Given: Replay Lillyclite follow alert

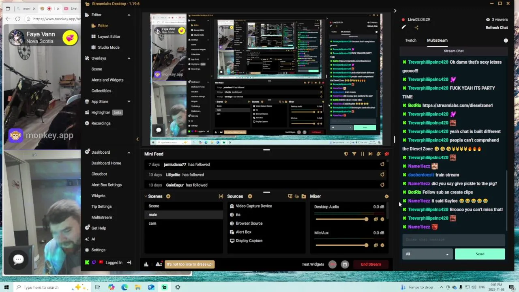Looking at the screenshot, I should pyautogui.click(x=382, y=175).
